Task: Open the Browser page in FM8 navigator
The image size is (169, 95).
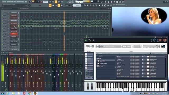Action: pyautogui.click(x=89, y=54)
